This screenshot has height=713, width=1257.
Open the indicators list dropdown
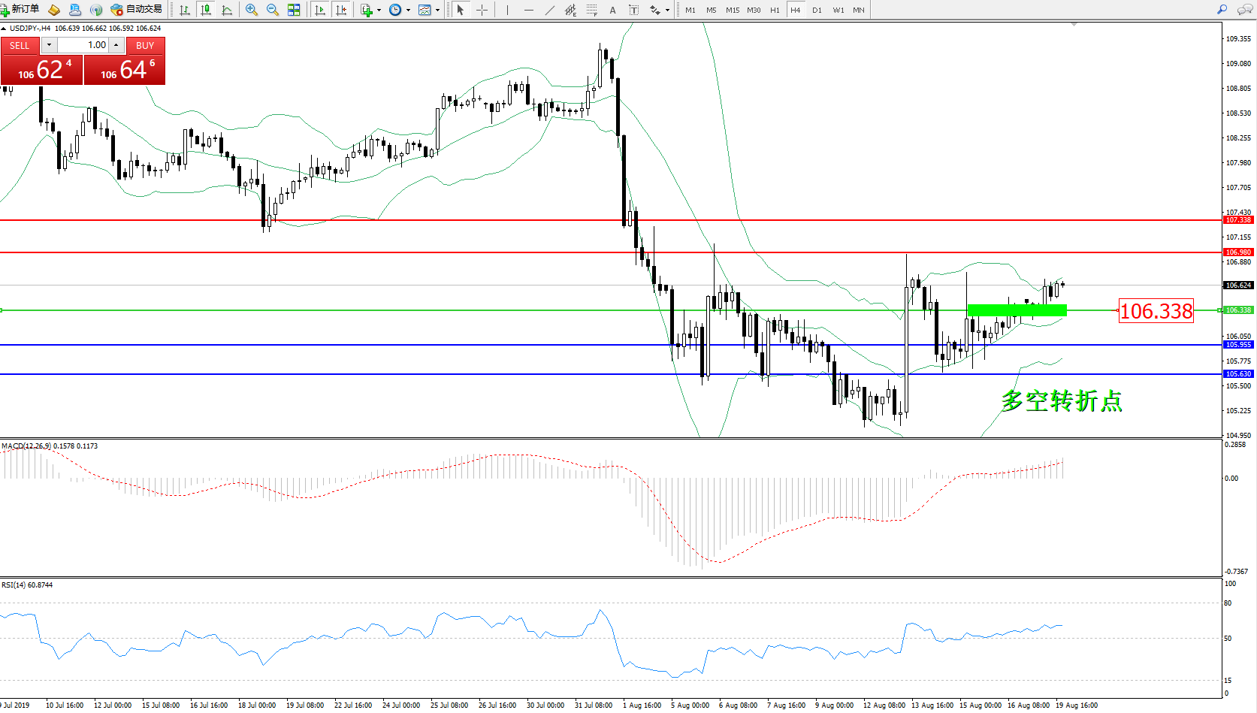[x=370, y=10]
